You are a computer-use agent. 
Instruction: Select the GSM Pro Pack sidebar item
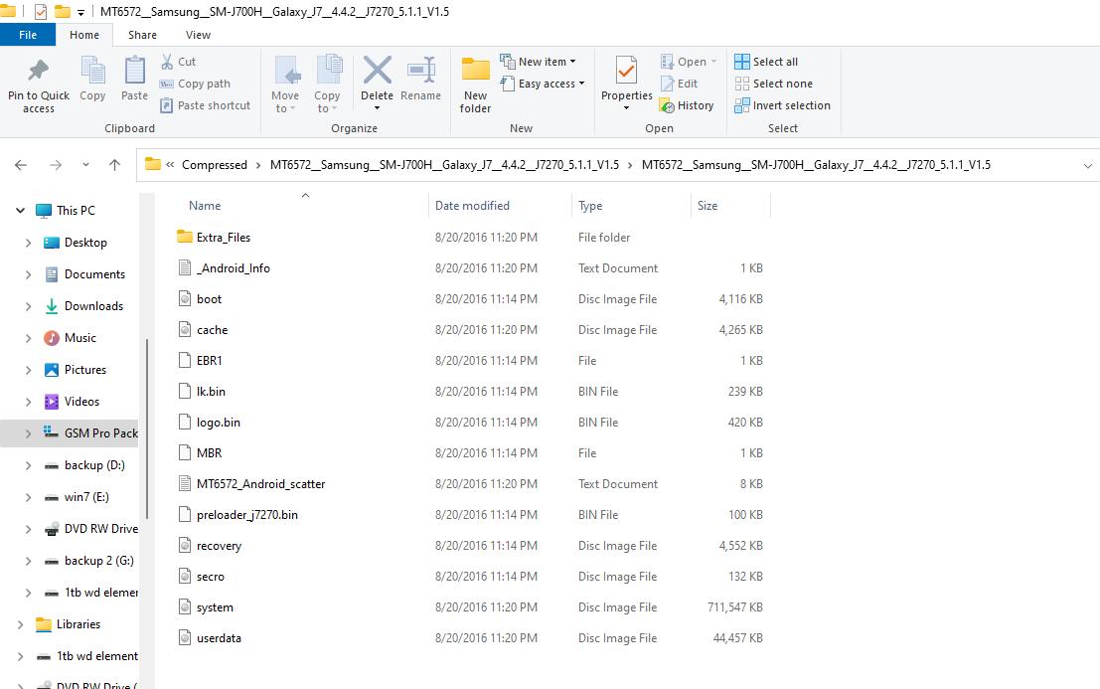[71, 432]
